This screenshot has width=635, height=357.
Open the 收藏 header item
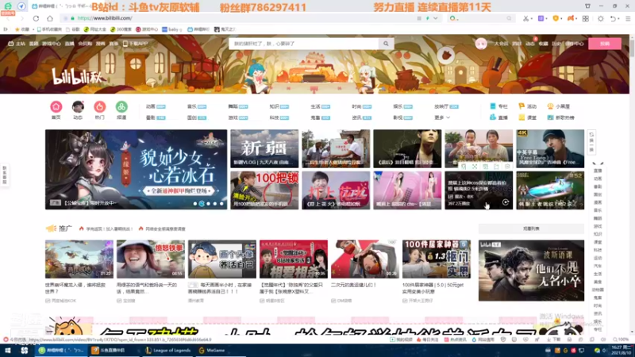pyautogui.click(x=544, y=44)
